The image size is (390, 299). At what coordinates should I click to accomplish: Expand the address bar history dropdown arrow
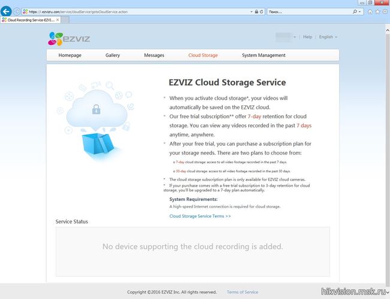coord(252,12)
